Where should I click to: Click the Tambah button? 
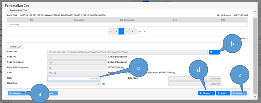tap(17, 93)
